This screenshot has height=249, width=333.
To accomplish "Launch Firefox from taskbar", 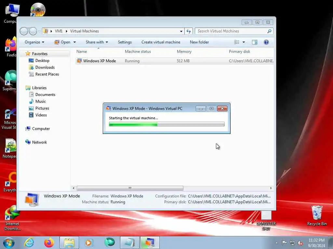I will tap(49, 243).
